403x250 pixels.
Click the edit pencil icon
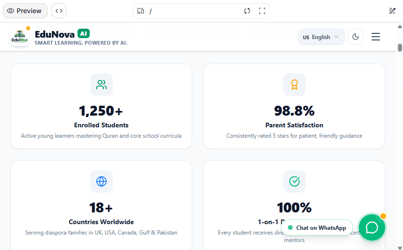(392, 11)
